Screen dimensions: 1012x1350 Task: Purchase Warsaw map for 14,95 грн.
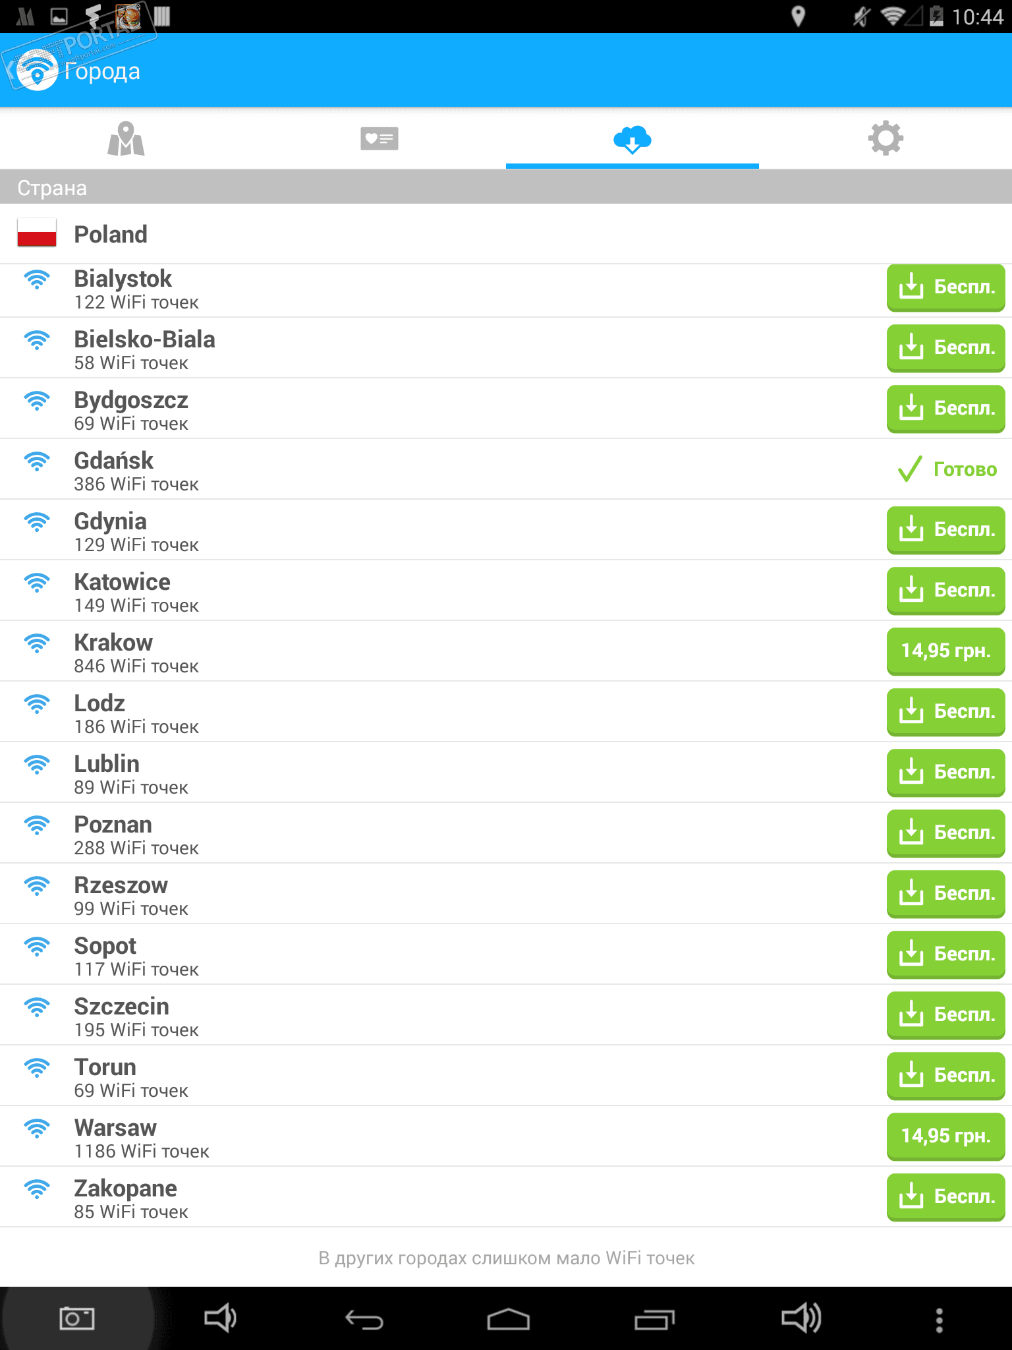coord(945,1136)
